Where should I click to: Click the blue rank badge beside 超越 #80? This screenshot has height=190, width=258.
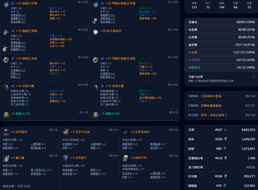(x=225, y=149)
